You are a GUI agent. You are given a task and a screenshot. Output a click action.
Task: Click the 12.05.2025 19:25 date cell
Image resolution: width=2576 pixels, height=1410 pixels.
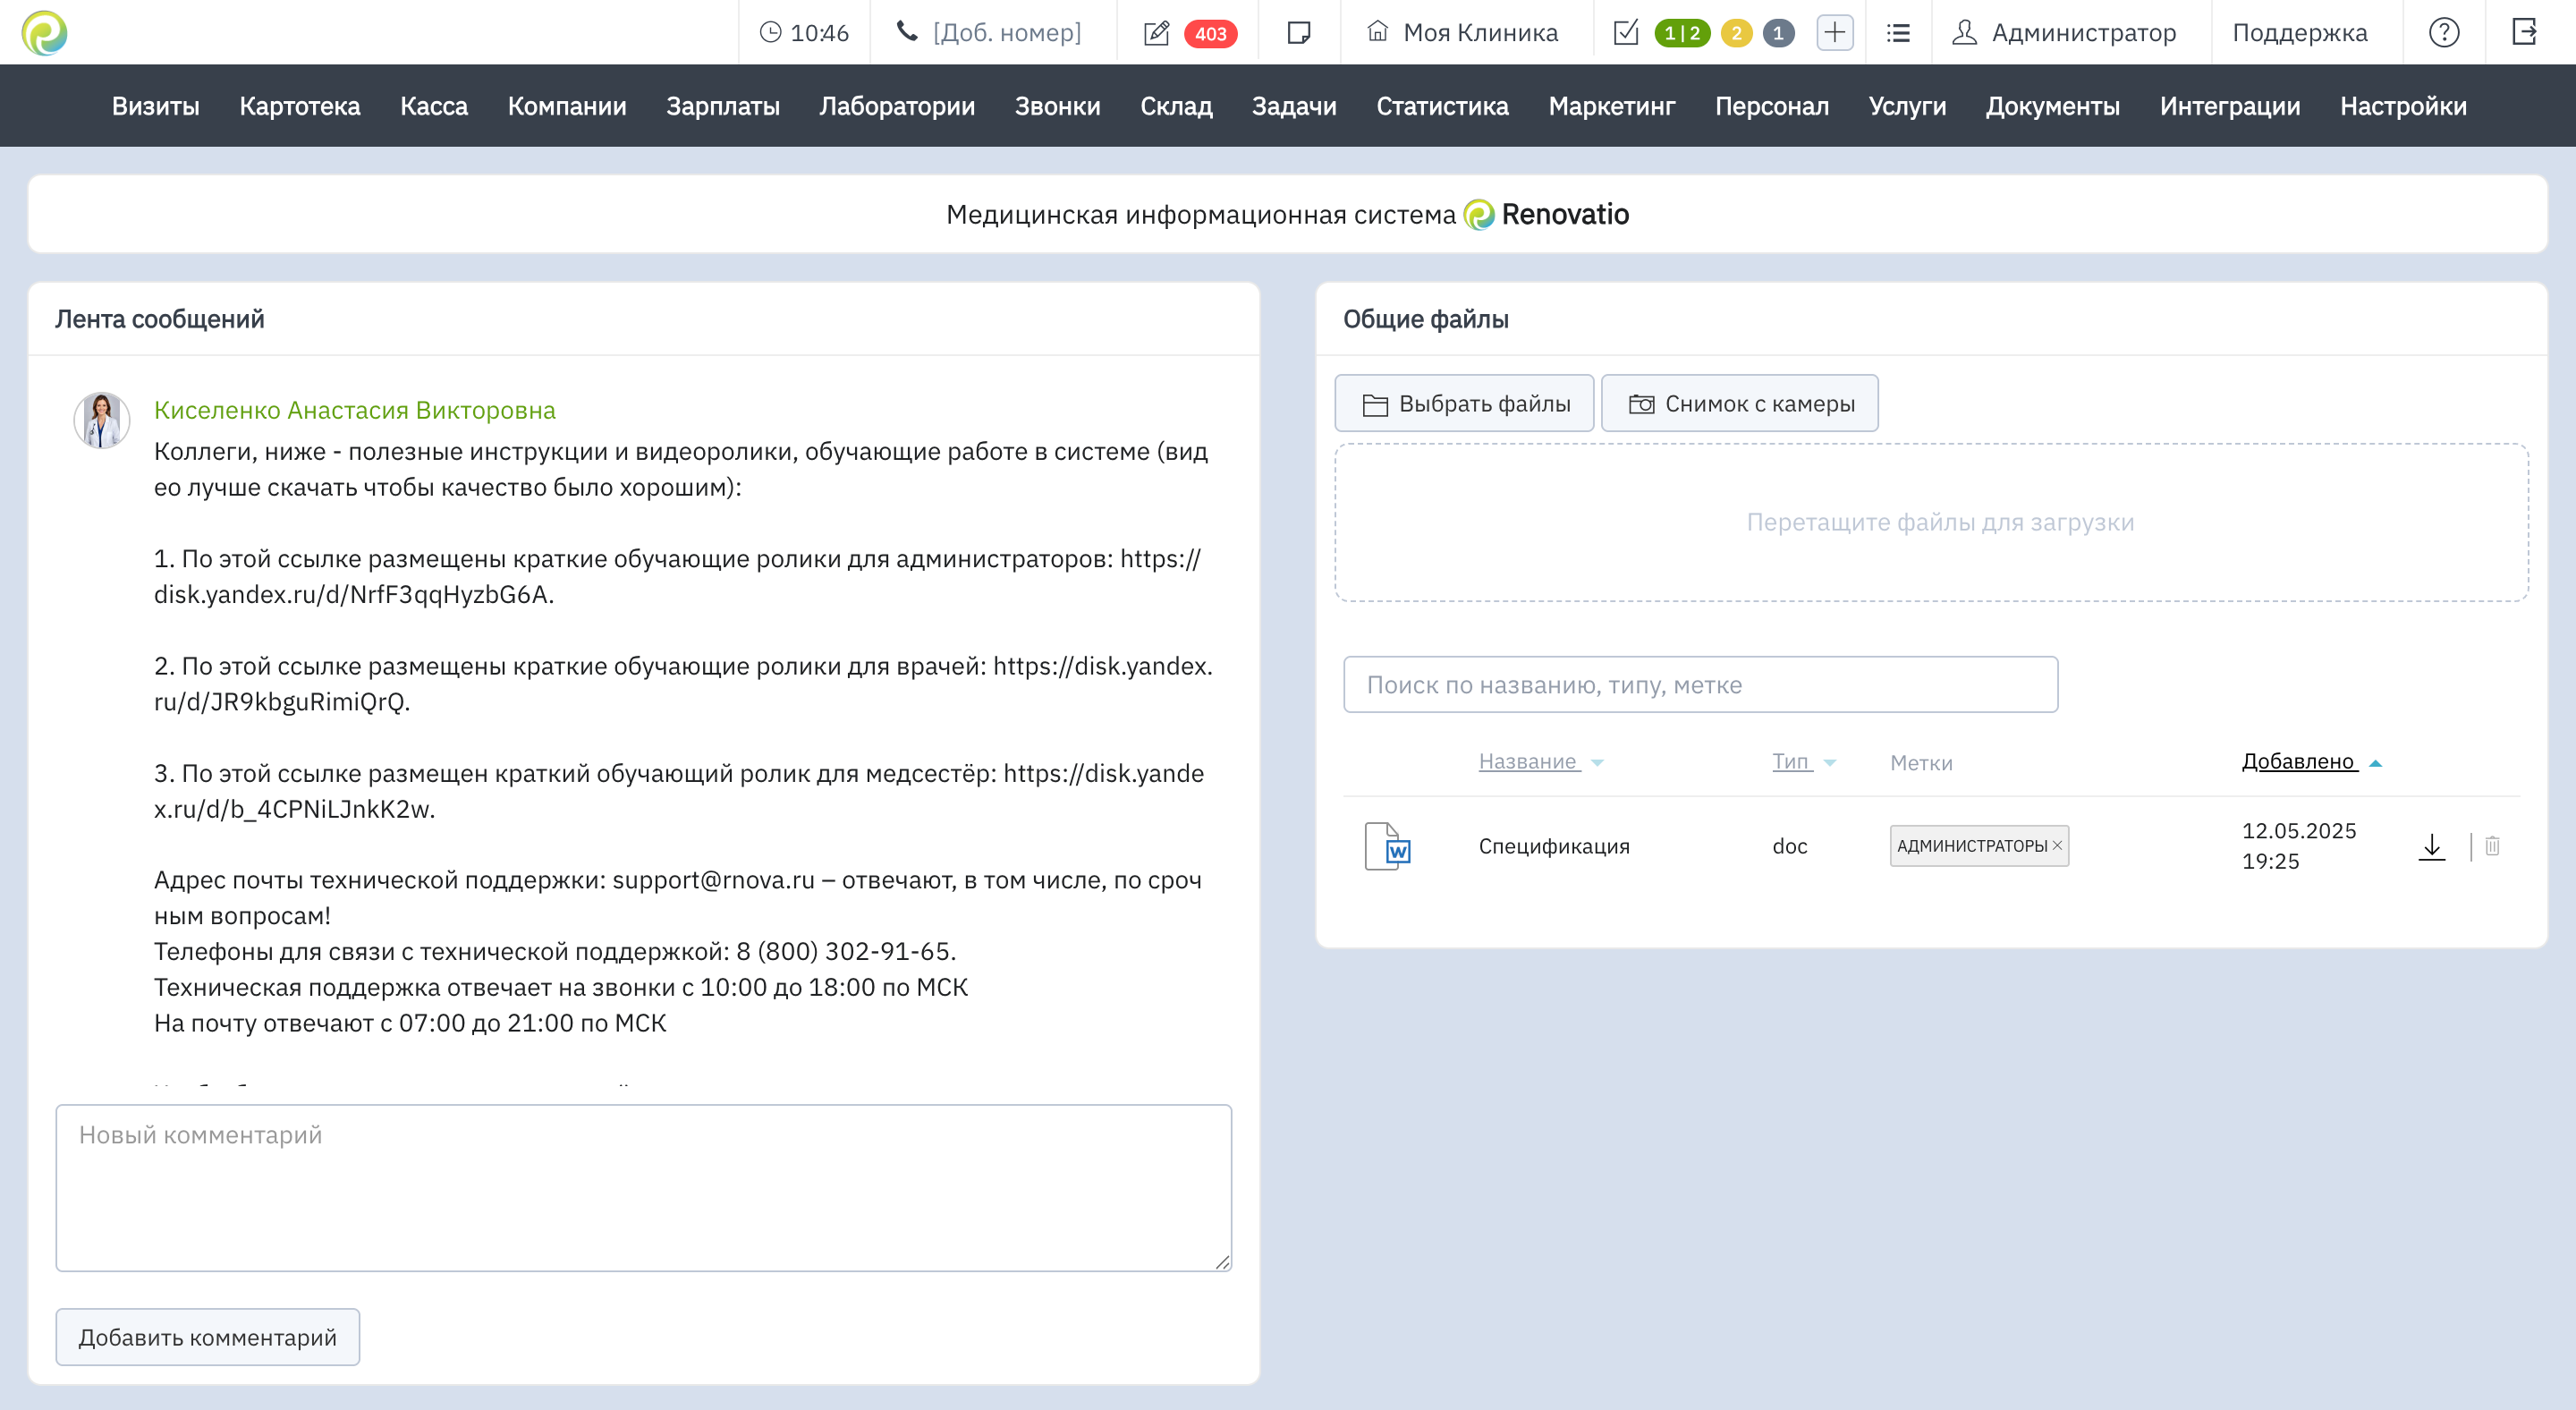click(x=2299, y=846)
